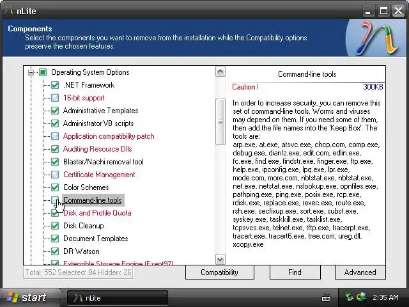Click the Caution ! warning text
This screenshot has width=409, height=307.
(x=245, y=87)
